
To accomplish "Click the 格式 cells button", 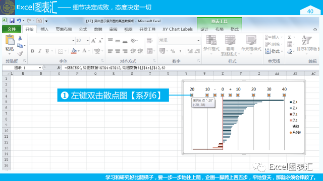I will tap(274, 51).
